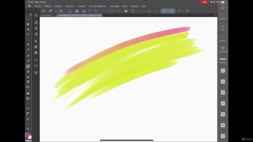Screen dimensions: 253x142
Task: Select the Gradient tool
Action: coord(28,98)
